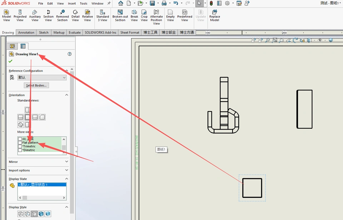Select the front standard view button

pyautogui.click(x=28, y=117)
